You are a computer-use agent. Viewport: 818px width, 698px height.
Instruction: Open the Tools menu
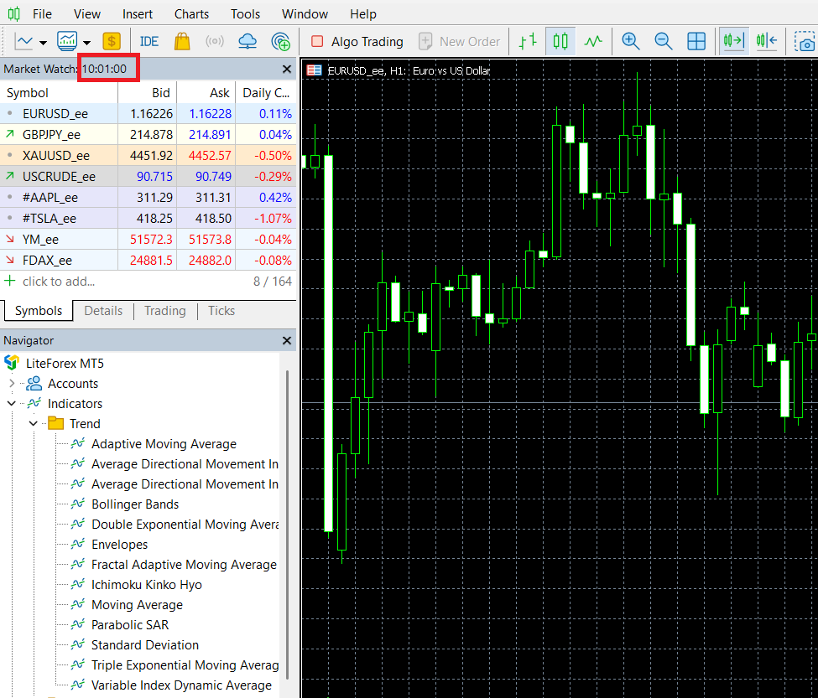point(245,14)
